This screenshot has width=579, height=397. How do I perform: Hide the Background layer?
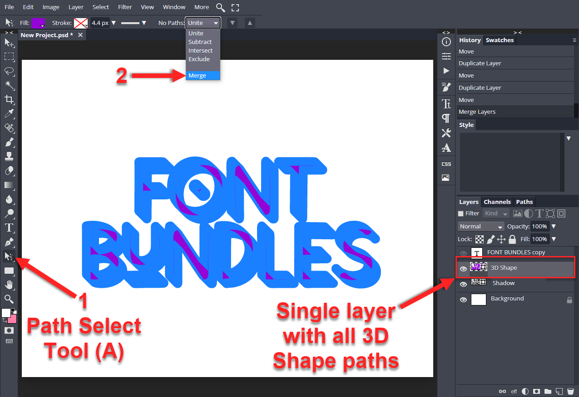tap(463, 300)
